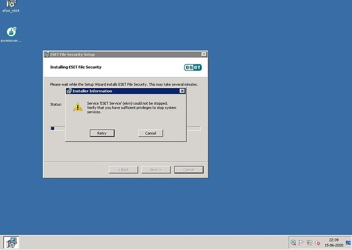The image size is (352, 250).
Task: Click the ESET tray icon
Action: [293, 242]
